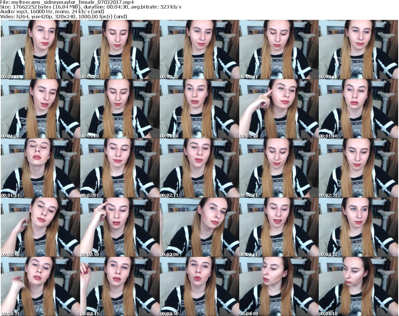Choose the frame labeled 00:02:01
Viewport: 399px width, 316px height.
[x=120, y=168]
